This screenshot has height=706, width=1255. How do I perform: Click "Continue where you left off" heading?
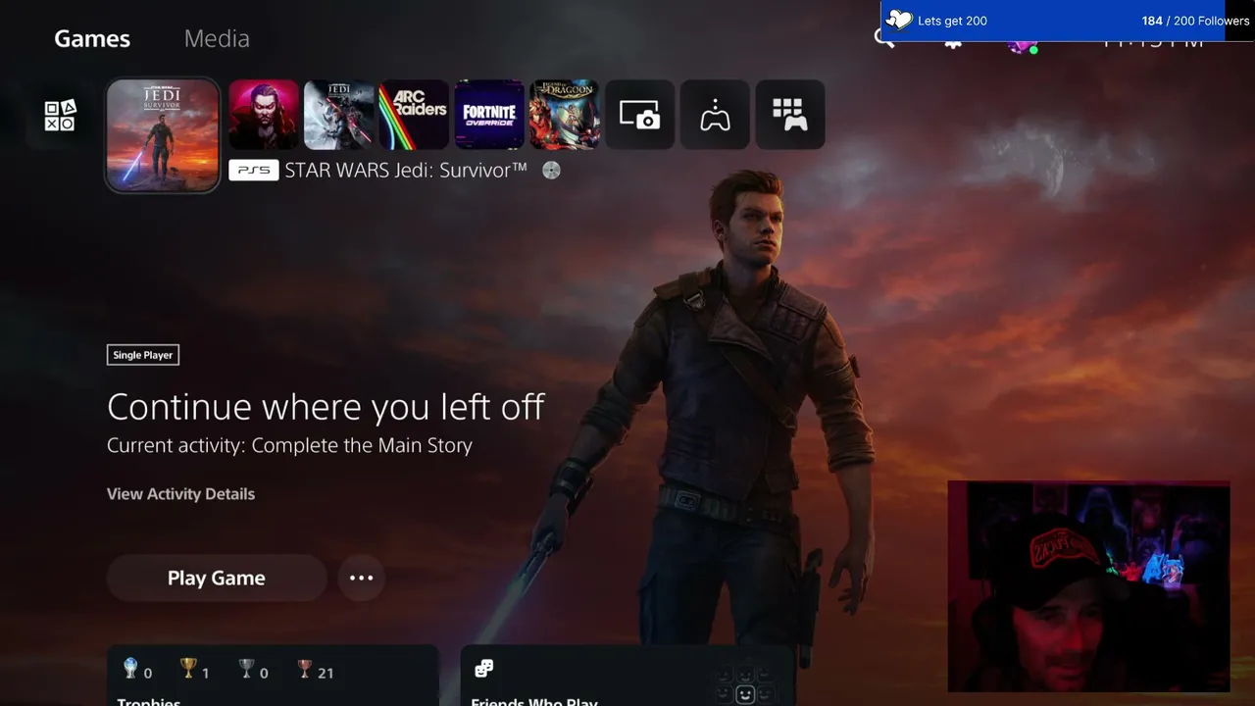click(x=326, y=406)
